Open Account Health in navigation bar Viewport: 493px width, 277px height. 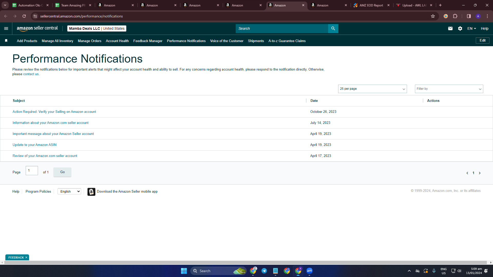click(x=117, y=41)
